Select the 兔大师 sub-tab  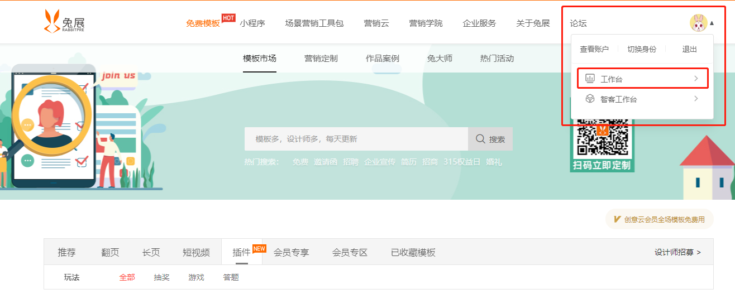coord(440,58)
